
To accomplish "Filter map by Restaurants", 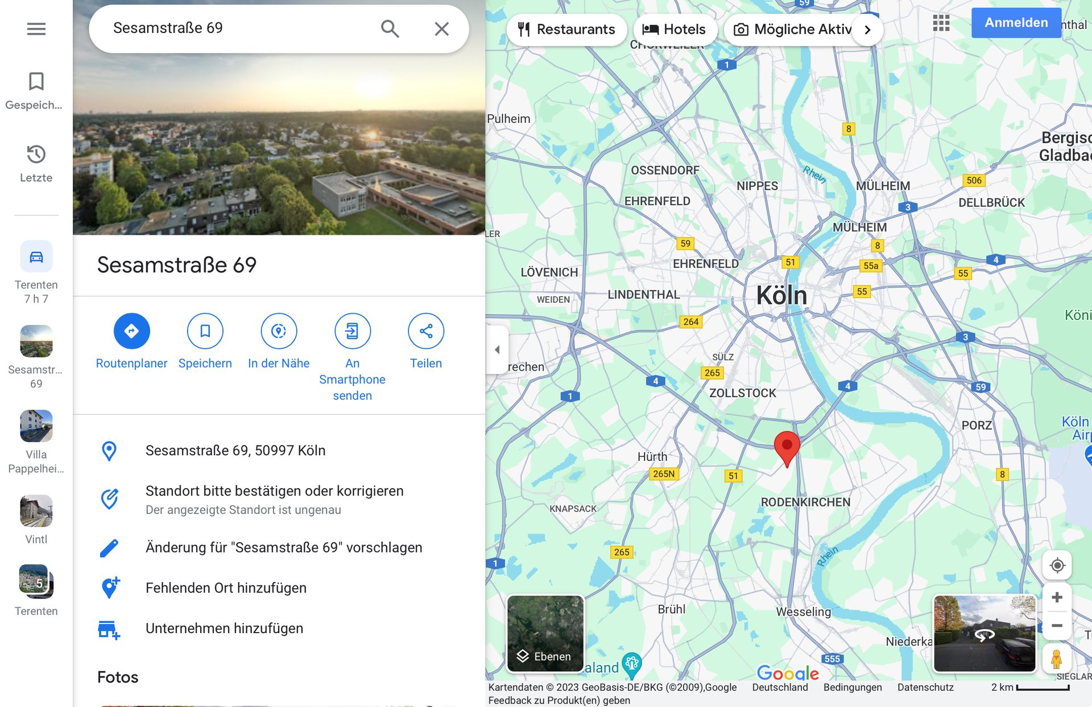I will point(566,29).
